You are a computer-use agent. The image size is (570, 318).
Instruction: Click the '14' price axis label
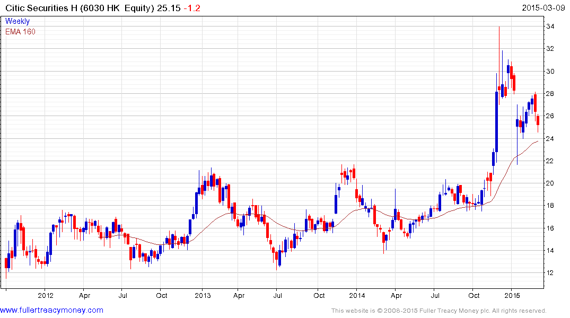click(550, 250)
